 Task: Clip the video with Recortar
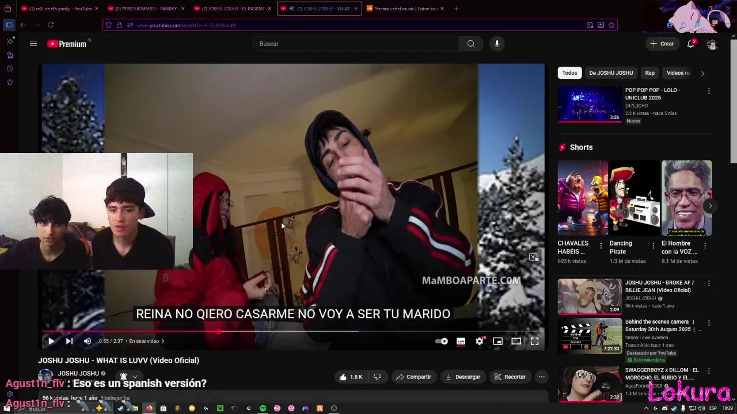click(x=510, y=377)
